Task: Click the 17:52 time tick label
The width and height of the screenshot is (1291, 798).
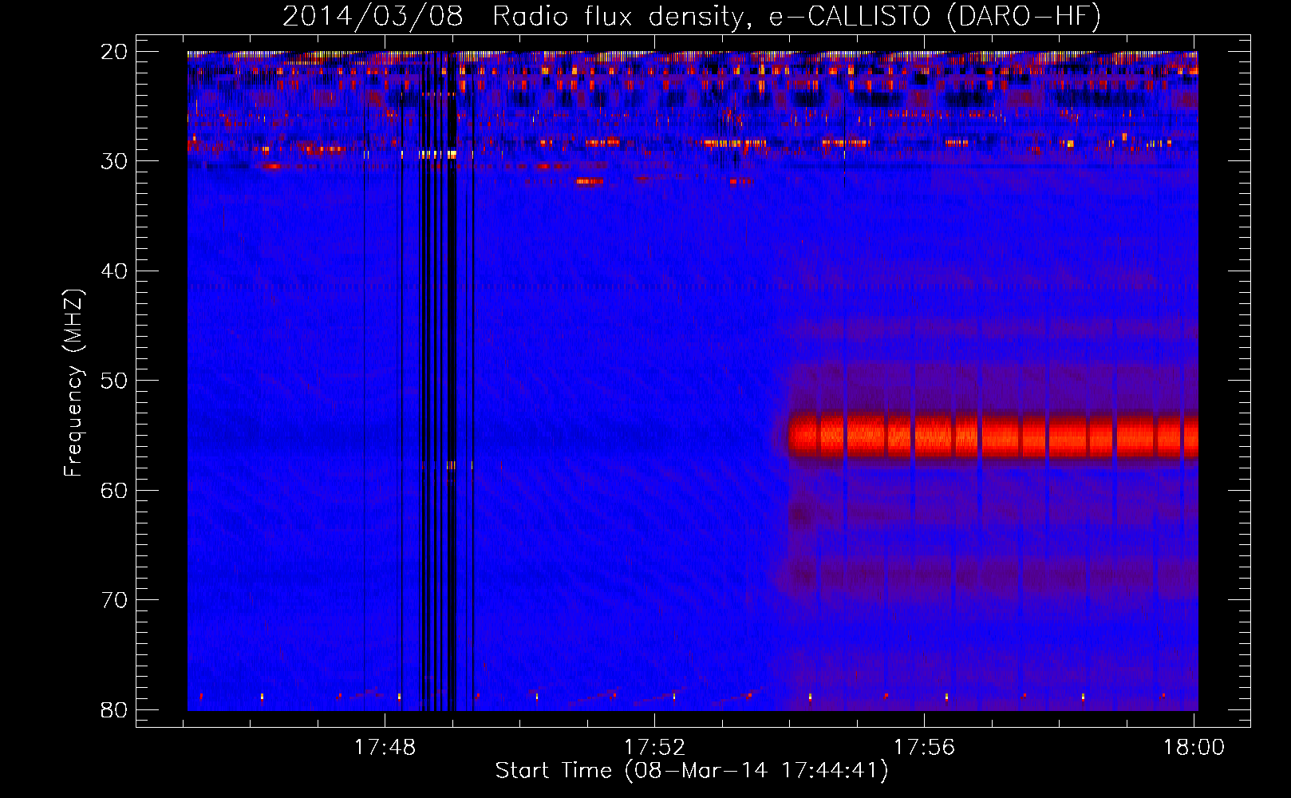Action: pyautogui.click(x=654, y=747)
